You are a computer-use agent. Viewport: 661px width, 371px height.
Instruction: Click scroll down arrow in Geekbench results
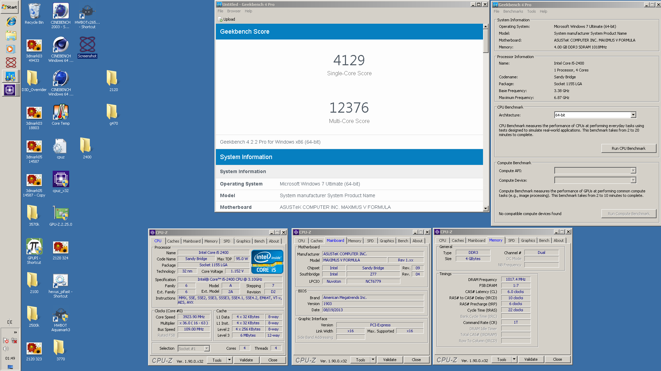coord(485,209)
